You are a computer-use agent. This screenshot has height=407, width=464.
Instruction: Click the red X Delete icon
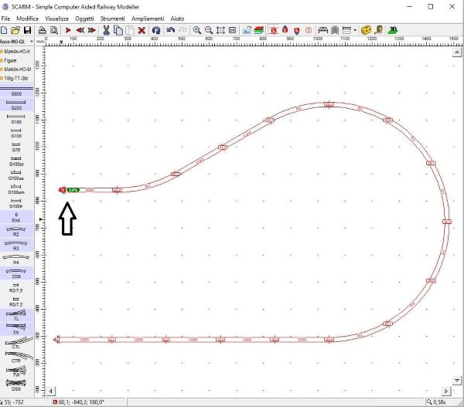point(142,30)
